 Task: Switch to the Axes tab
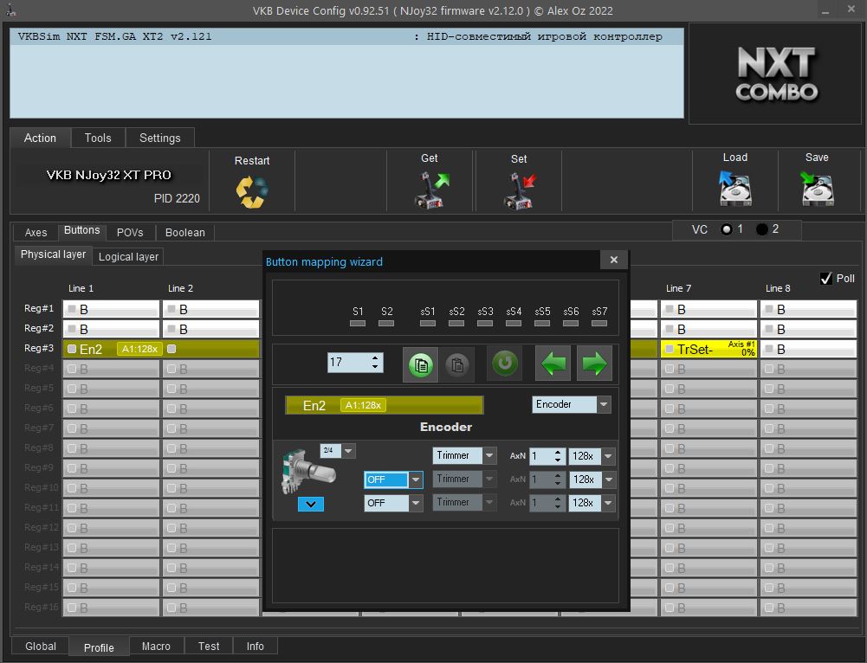pos(36,233)
